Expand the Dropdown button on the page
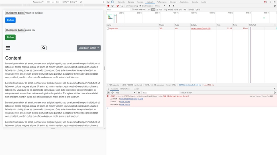Screen dimensions: 277x155 point(89,48)
